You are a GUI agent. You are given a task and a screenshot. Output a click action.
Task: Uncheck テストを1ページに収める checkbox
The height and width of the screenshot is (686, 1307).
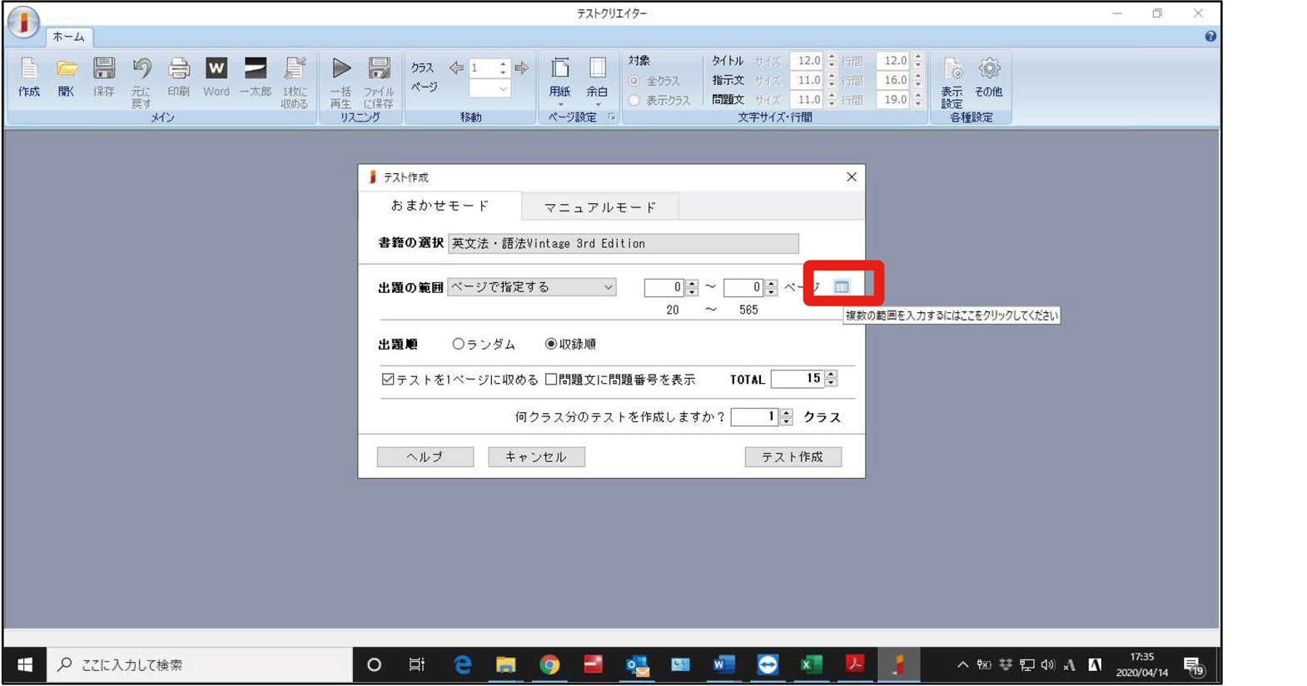(388, 380)
